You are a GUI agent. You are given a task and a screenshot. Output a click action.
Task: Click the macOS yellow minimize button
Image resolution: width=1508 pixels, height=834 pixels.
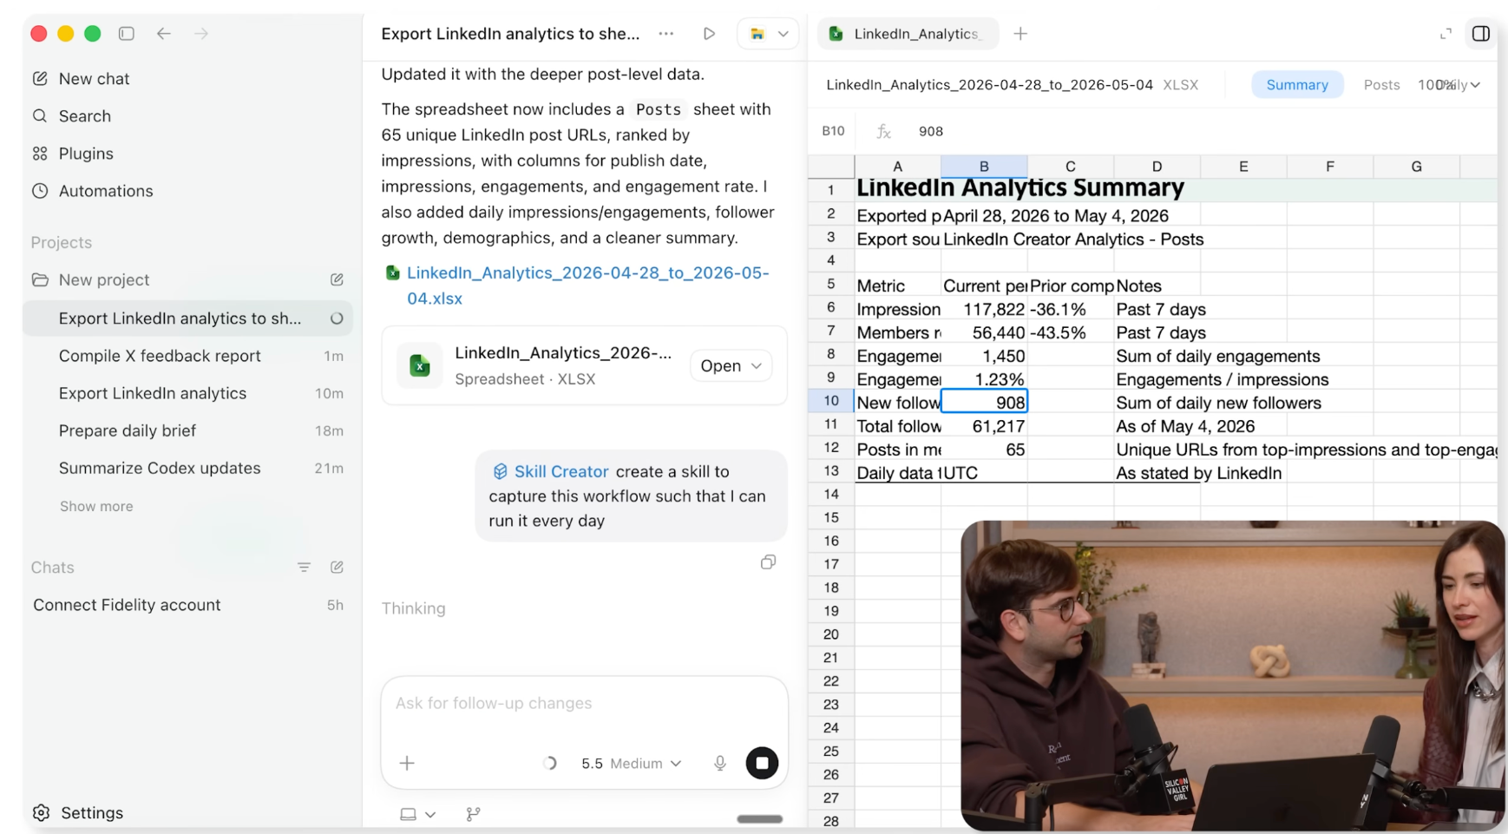pos(65,34)
